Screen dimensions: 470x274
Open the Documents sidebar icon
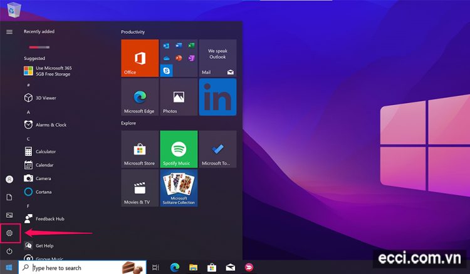point(9,197)
